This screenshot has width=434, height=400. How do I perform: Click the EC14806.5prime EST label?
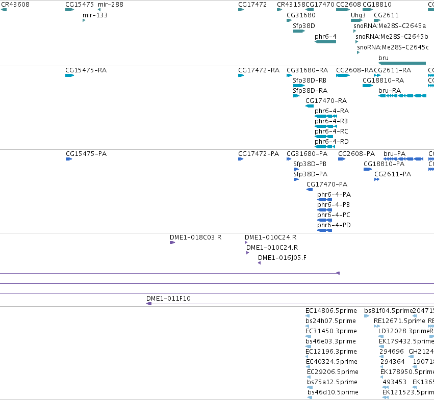tap(331, 311)
